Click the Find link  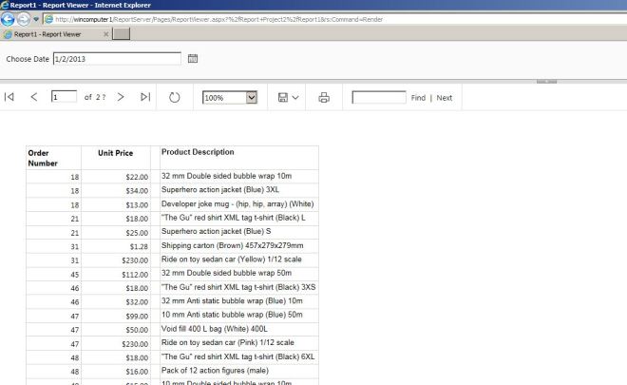pos(418,98)
